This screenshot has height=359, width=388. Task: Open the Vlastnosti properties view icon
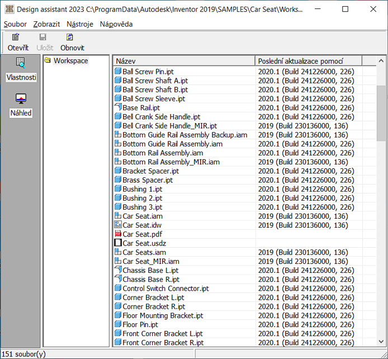pos(21,63)
